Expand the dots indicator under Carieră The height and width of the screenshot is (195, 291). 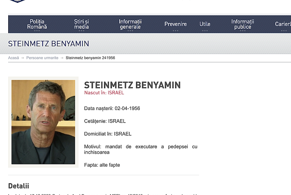point(284,31)
